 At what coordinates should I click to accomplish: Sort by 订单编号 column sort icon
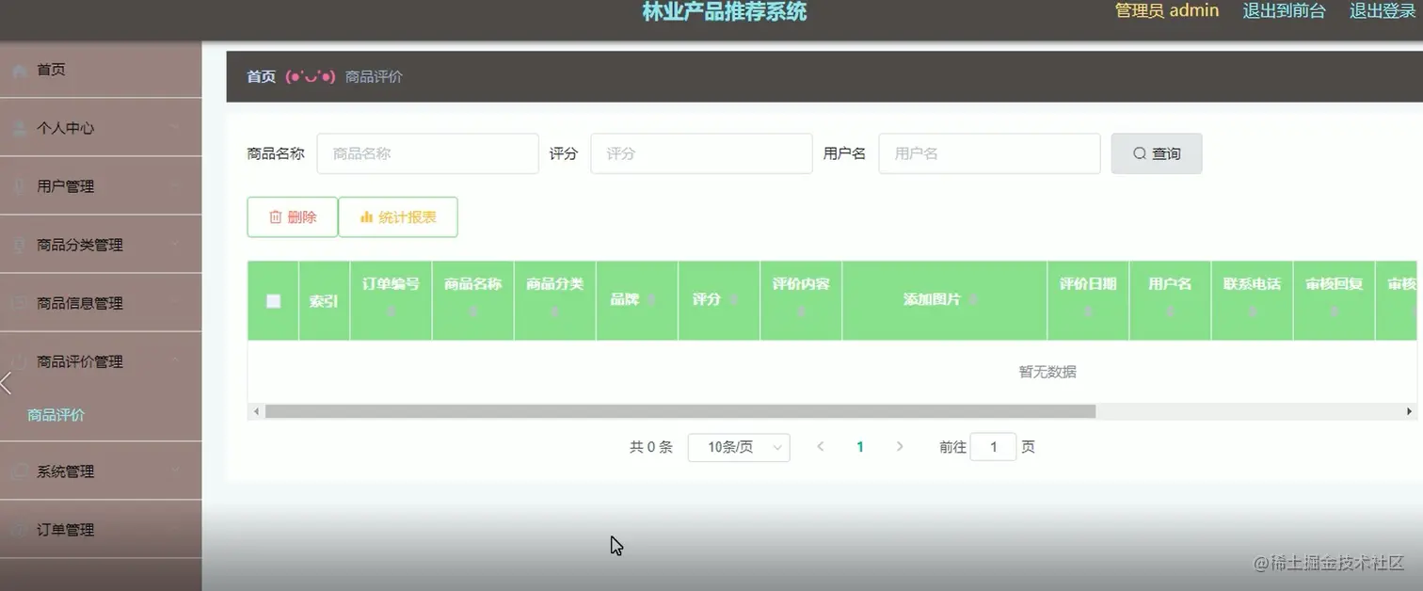point(392,311)
